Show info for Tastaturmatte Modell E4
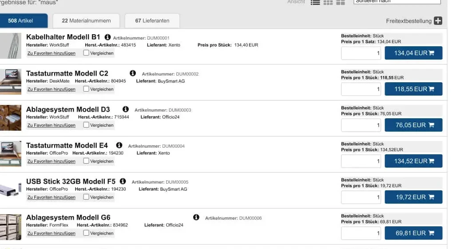This screenshot has width=452, height=249. 119,145
